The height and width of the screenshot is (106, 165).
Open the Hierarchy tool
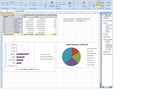pyautogui.click(x=34, y=4)
